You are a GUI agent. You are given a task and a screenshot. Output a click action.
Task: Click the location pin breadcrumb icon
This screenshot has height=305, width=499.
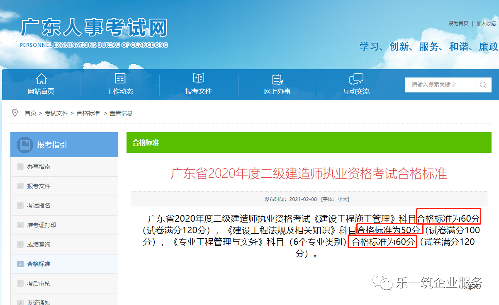coord(15,113)
